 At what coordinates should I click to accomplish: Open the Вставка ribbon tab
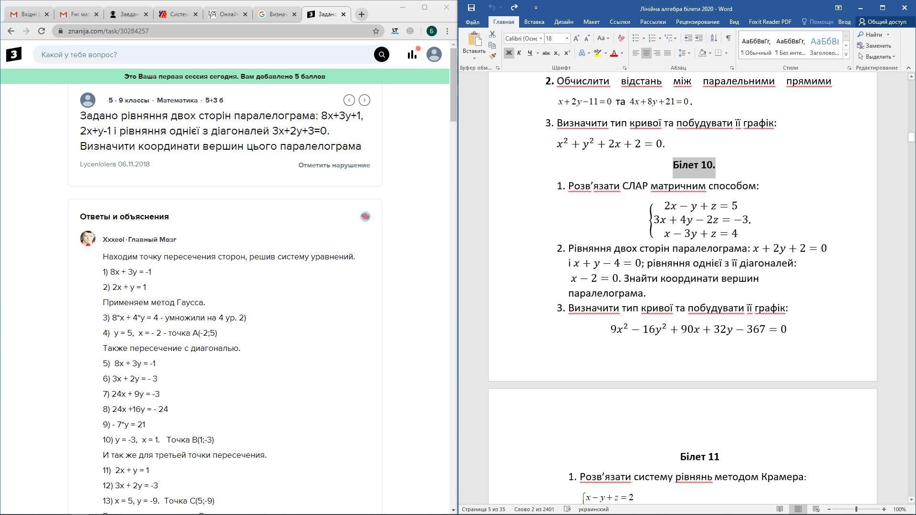click(x=534, y=22)
